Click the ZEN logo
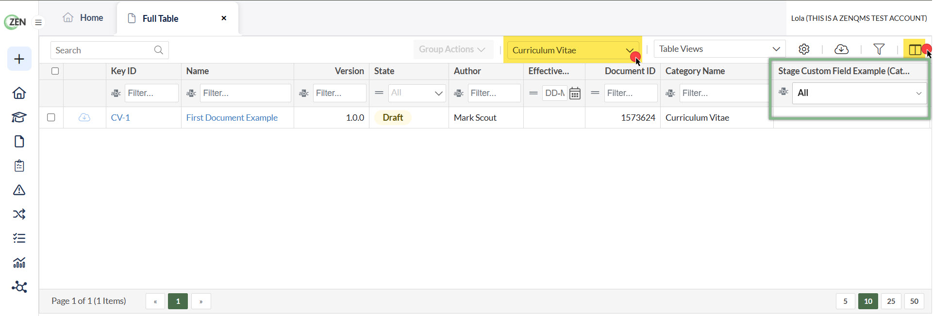 coord(15,22)
